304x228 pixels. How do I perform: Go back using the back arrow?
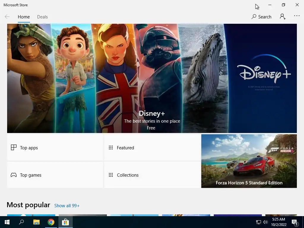(x=7, y=17)
